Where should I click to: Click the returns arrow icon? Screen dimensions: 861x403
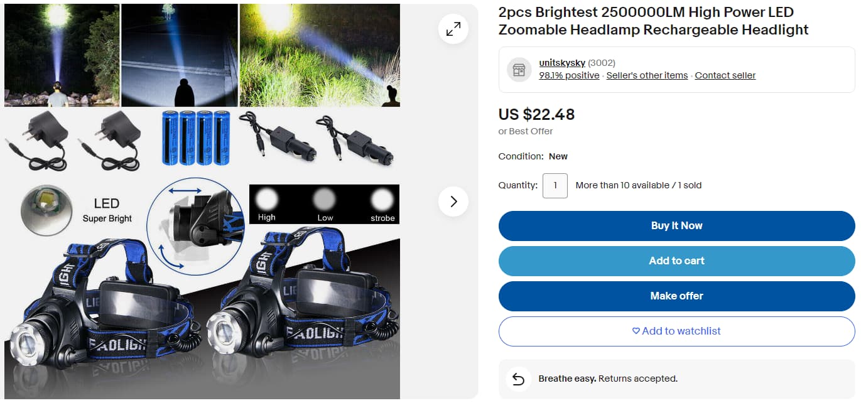pyautogui.click(x=518, y=379)
